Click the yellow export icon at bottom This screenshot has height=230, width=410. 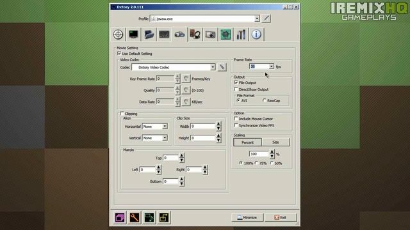click(164, 217)
